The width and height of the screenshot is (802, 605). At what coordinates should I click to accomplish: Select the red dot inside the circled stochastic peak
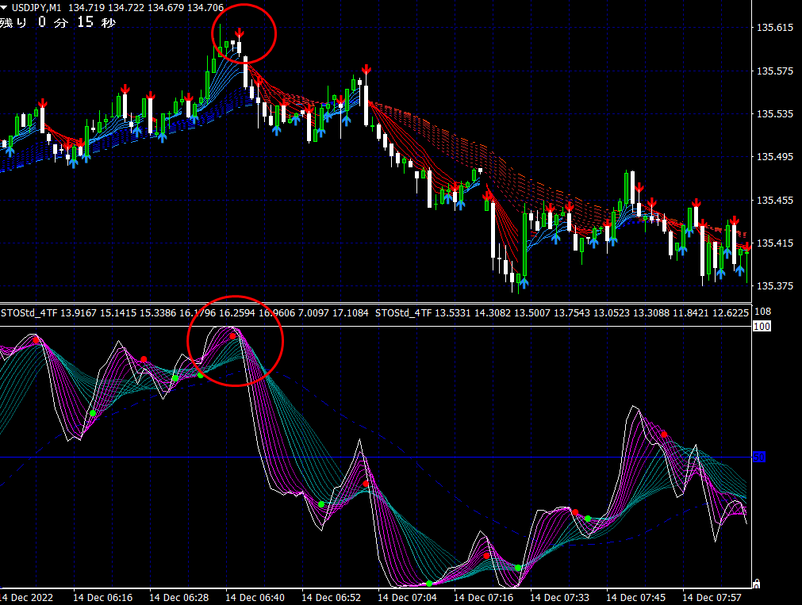(232, 336)
